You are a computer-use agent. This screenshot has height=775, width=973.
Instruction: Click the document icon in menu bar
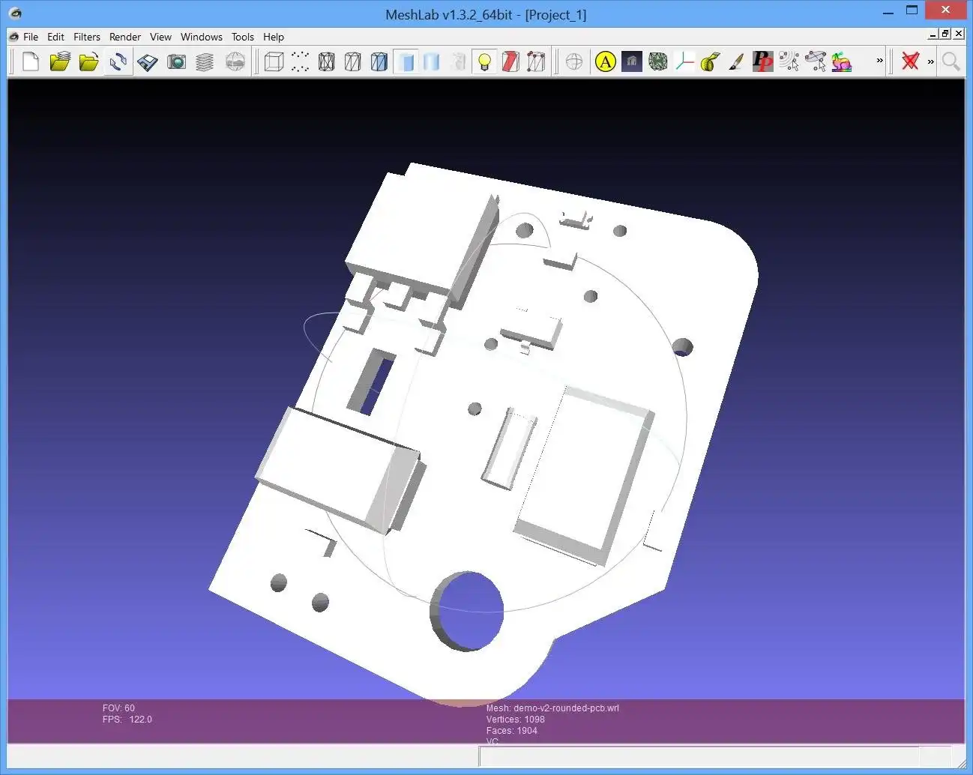coord(13,37)
